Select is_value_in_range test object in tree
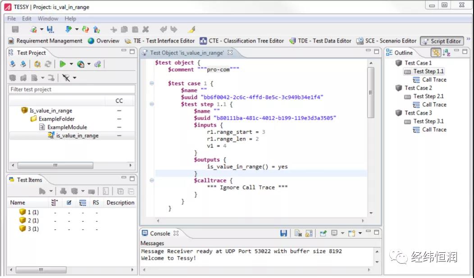474x278 pixels. (x=77, y=136)
